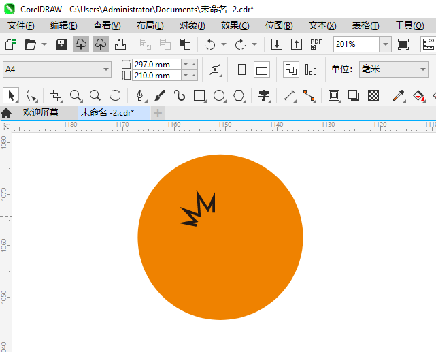Expand zoom level 201% dropdown

[386, 44]
